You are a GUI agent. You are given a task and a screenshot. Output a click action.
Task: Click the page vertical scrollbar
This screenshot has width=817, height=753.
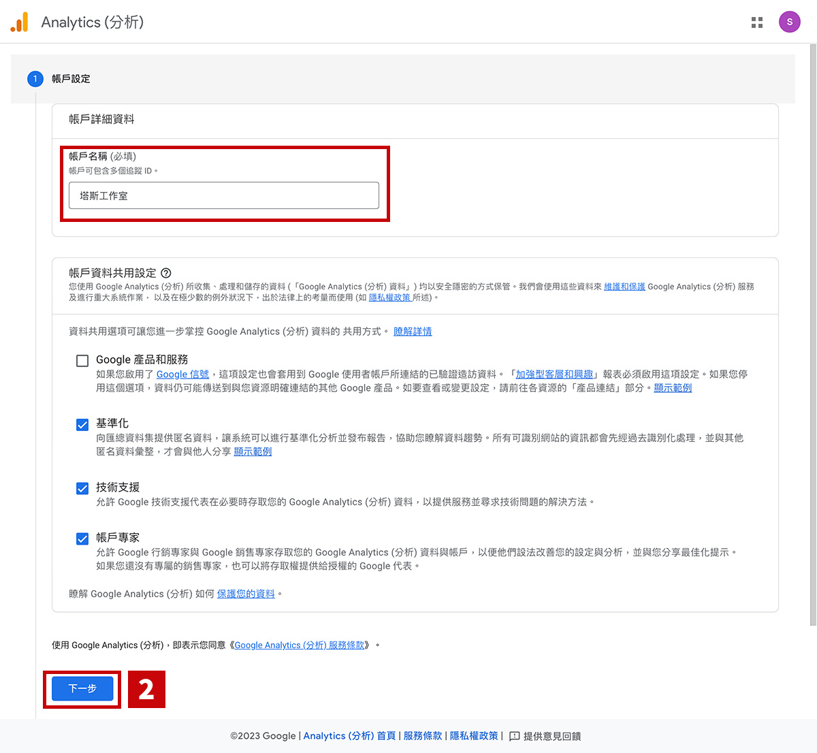[x=812, y=334]
